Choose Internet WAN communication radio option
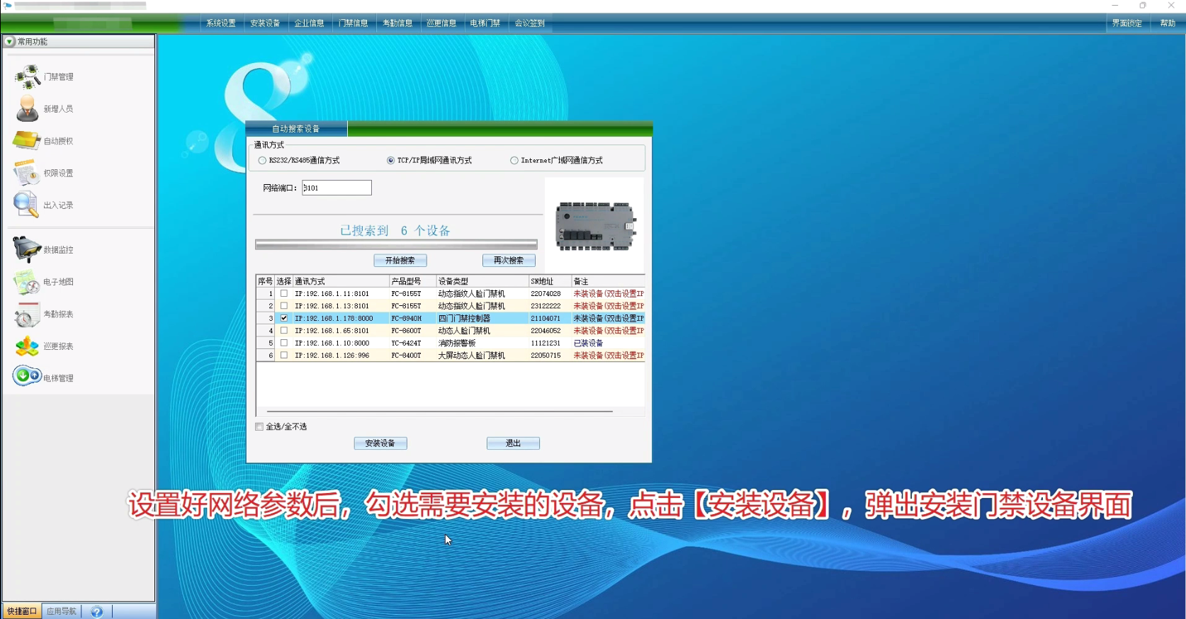 click(x=514, y=161)
